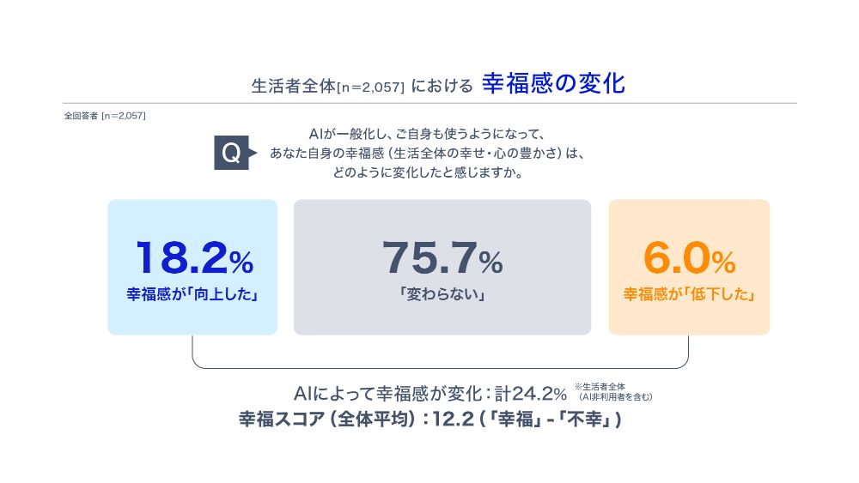The height and width of the screenshot is (483, 859).
Task: Click the small 全回答者 [n=2,057] note
Action: 105,116
